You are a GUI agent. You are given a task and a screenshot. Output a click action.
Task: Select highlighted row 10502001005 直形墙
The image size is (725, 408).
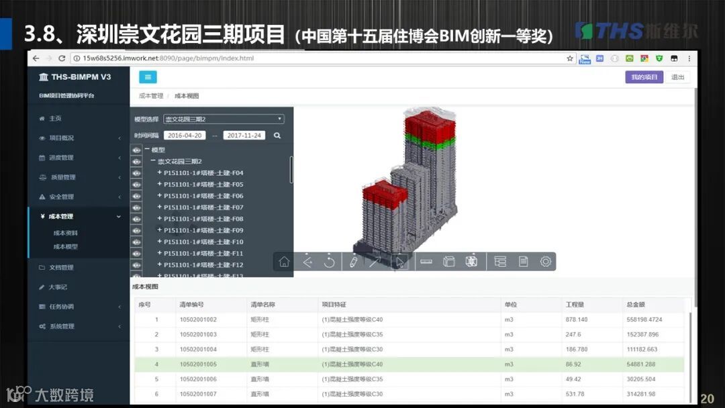(x=409, y=364)
